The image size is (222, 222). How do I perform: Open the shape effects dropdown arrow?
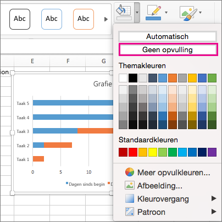(201, 13)
